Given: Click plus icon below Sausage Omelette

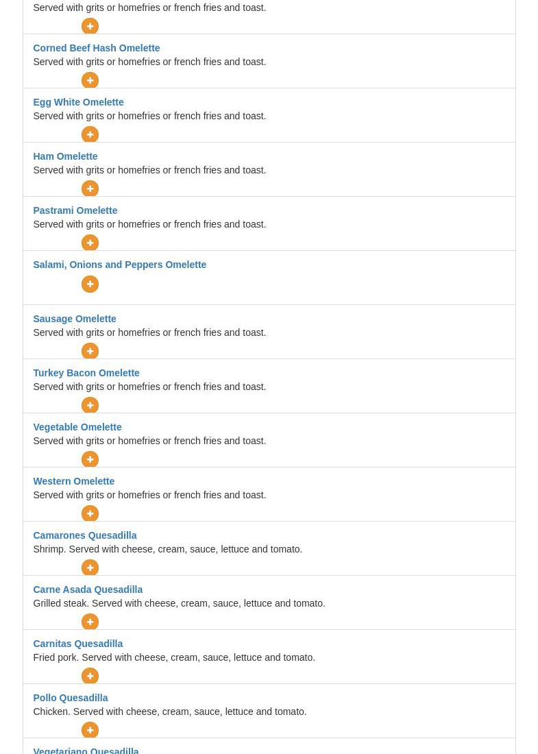Looking at the screenshot, I should click(x=90, y=351).
